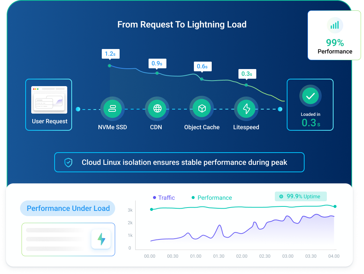Click the Litespeed label
The height and width of the screenshot is (274, 364).
246,127
